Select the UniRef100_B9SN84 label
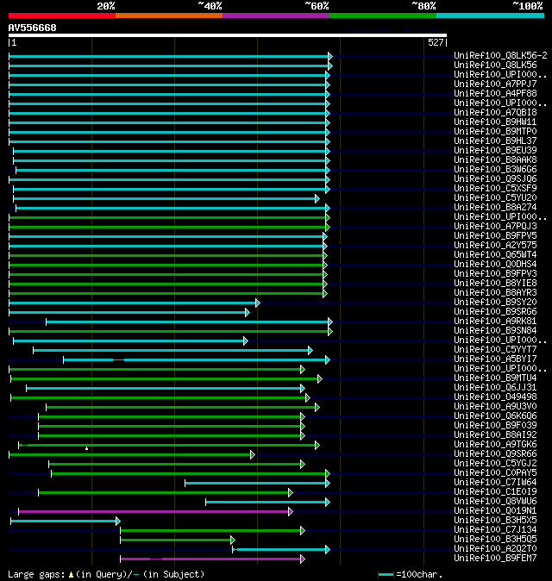The height and width of the screenshot is (581, 552). tap(495, 330)
